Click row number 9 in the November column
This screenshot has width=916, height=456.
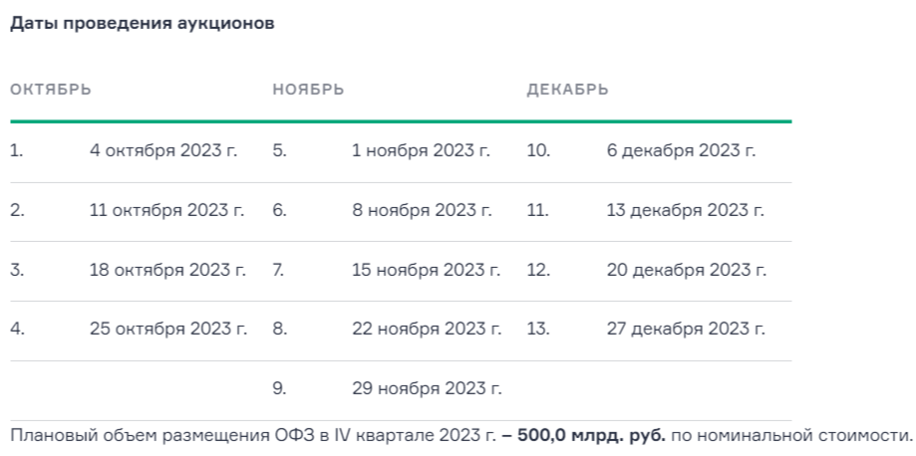[278, 388]
